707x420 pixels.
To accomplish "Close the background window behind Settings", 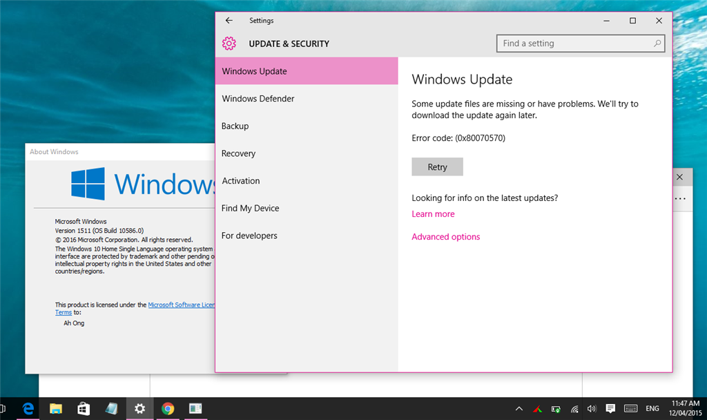I will click(x=680, y=178).
